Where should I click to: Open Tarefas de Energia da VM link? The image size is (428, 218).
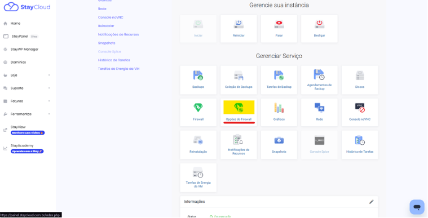coord(118,69)
